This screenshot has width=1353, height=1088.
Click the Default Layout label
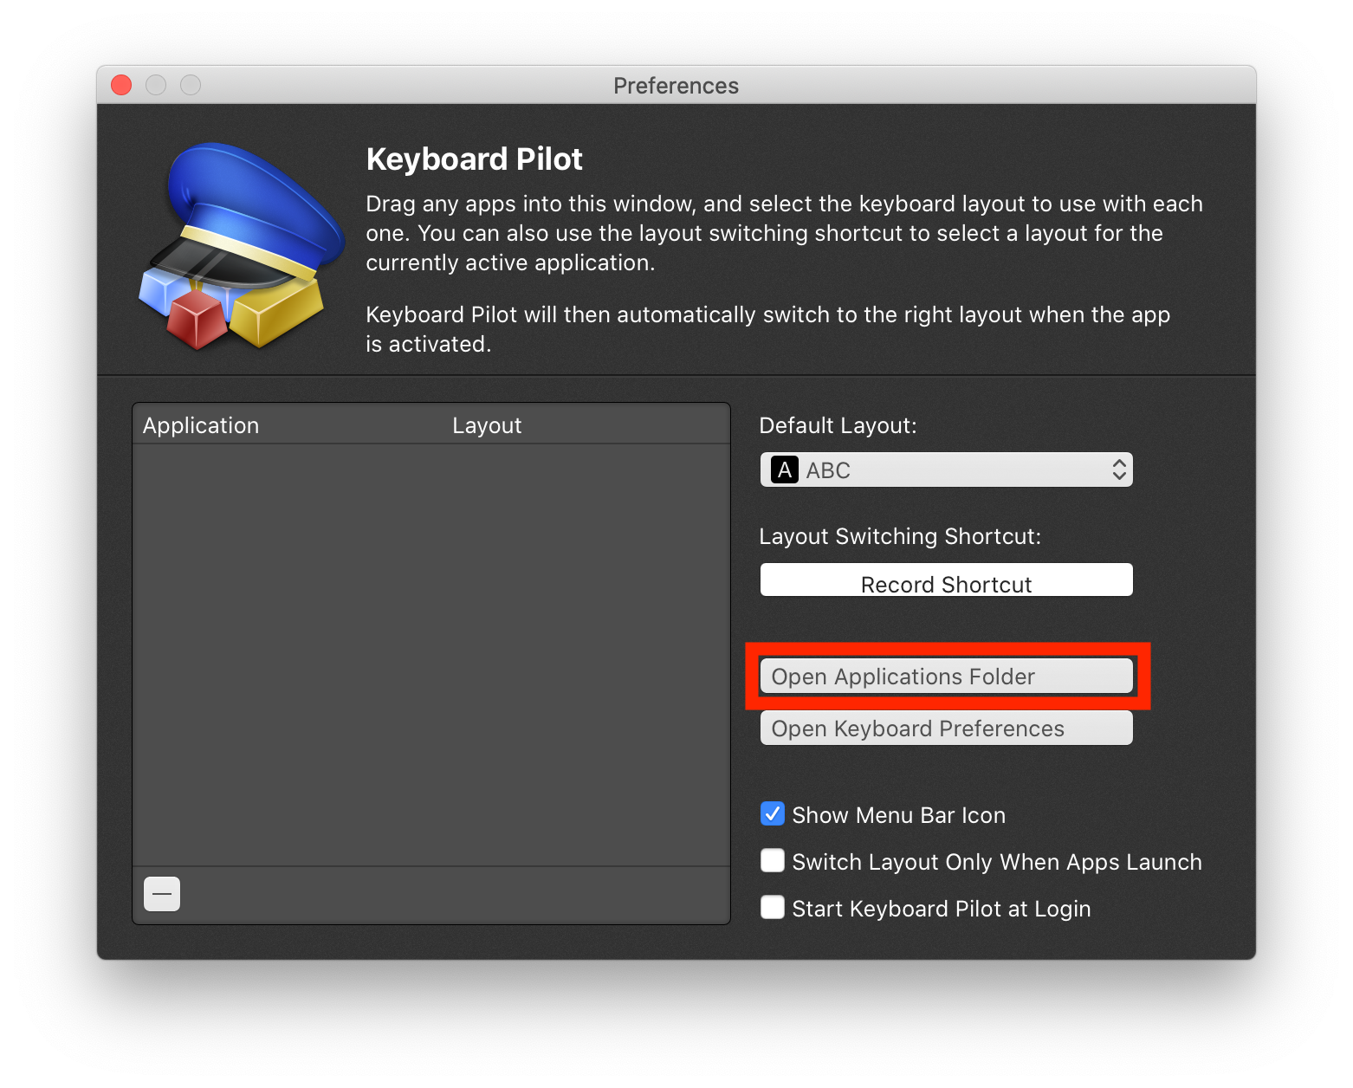pyautogui.click(x=838, y=425)
